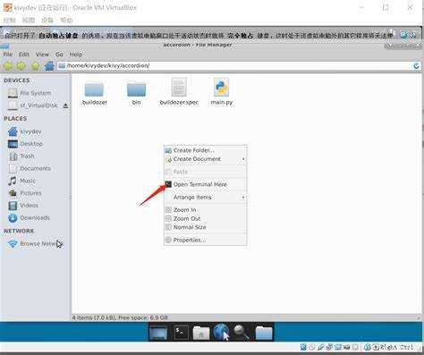Open web browser globe in dock
The image size is (424, 355).
(x=221, y=332)
